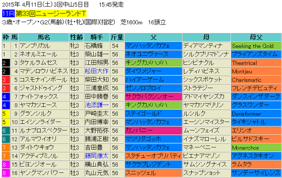Image resolution: width=282 pixels, height=178 pixels.
Task: Click damsire cell Dynaformer
Action: (256, 113)
